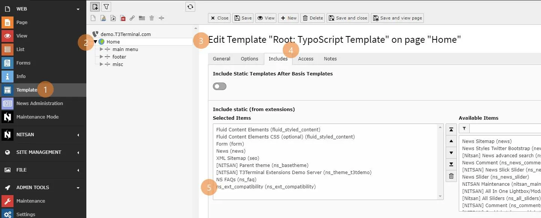Open the Maintenance admin tool
This screenshot has width=541, height=218.
click(x=43, y=201)
